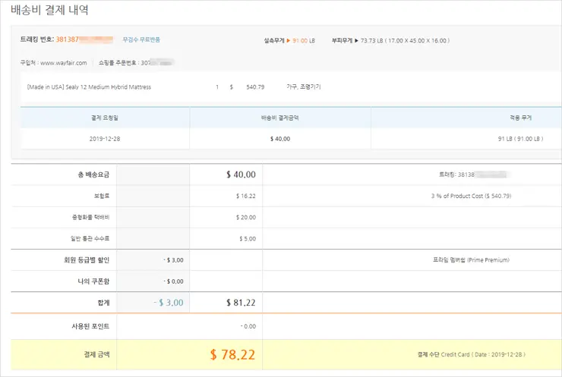Click the 보험료 amount $ 16.22
Screen dimensions: 562x377
pyautogui.click(x=245, y=196)
